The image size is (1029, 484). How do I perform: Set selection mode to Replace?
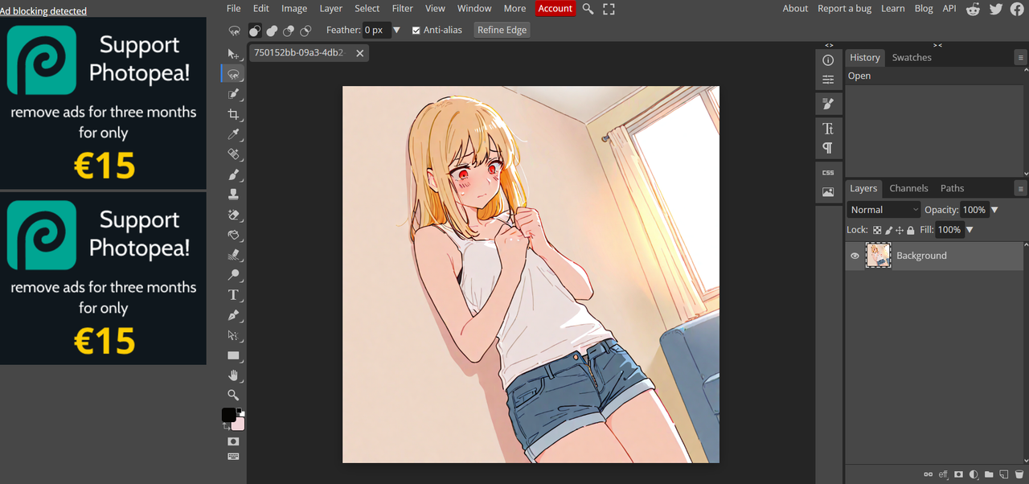click(x=255, y=31)
